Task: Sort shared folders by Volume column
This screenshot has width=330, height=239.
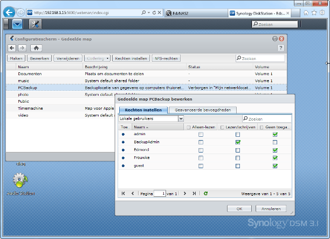Action: click(x=270, y=67)
